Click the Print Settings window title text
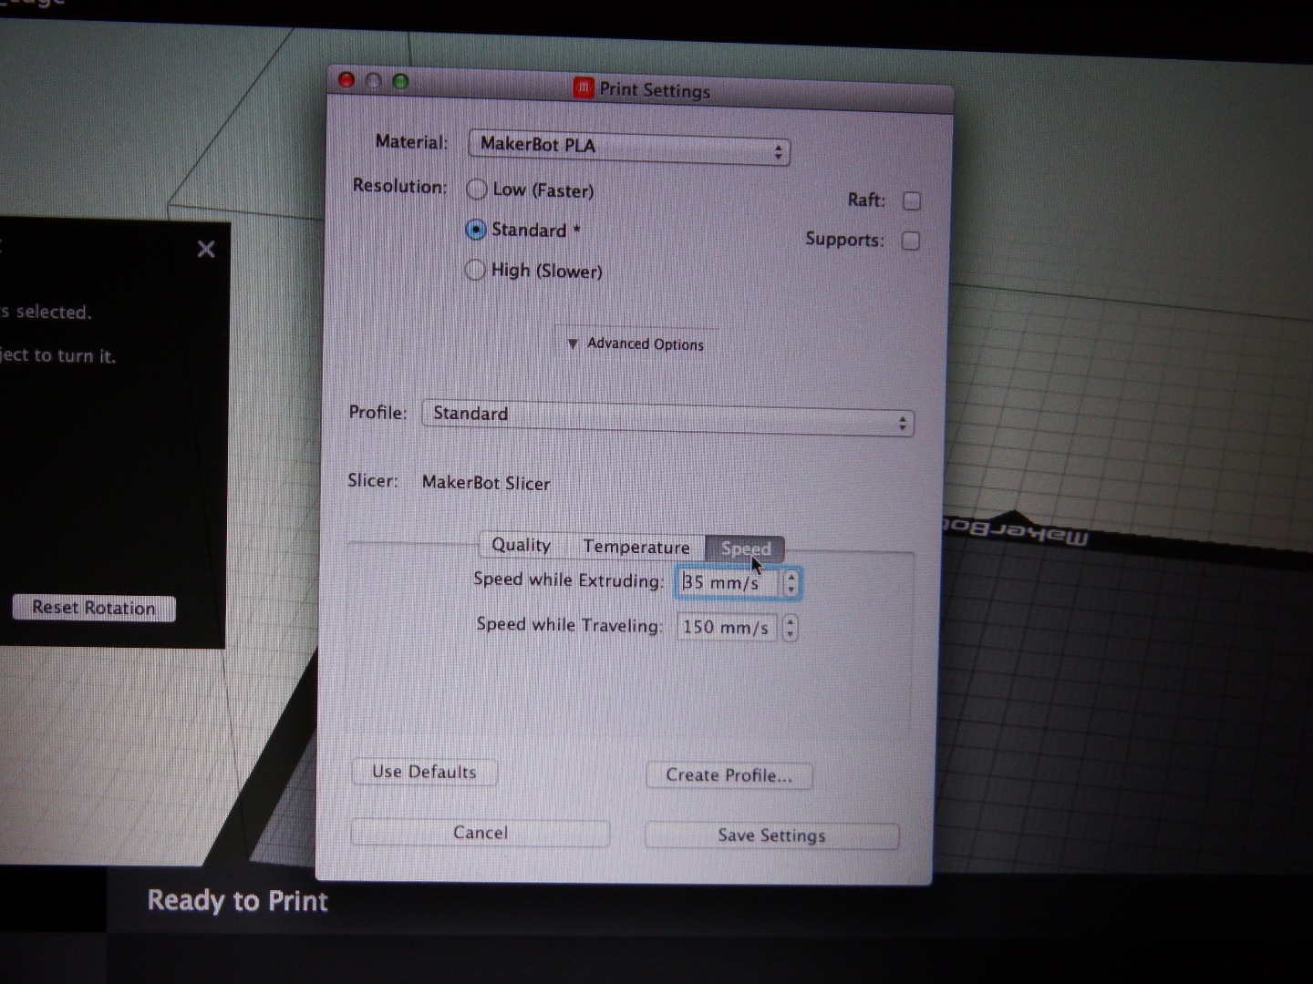This screenshot has height=984, width=1313. (x=655, y=89)
